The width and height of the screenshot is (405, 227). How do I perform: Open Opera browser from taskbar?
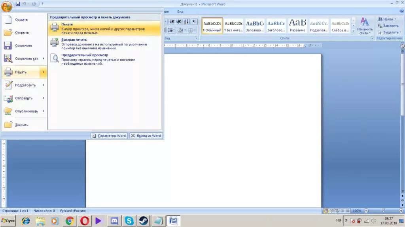(85, 221)
